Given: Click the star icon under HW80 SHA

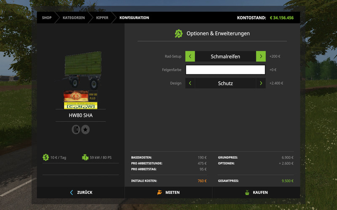Looking at the screenshot, I should click(85, 130).
